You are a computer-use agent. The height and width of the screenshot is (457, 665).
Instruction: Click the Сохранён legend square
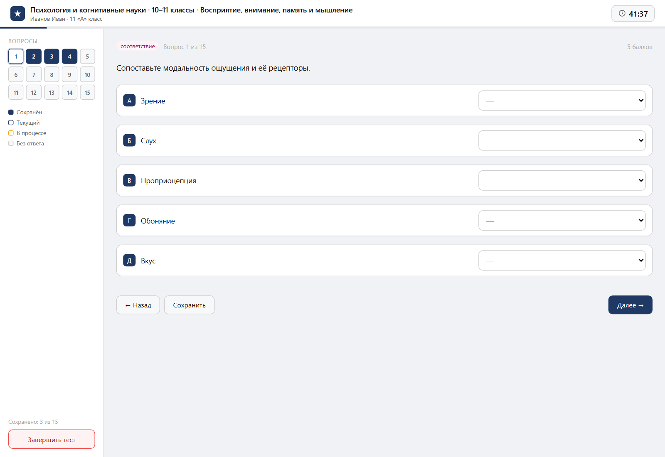(11, 112)
